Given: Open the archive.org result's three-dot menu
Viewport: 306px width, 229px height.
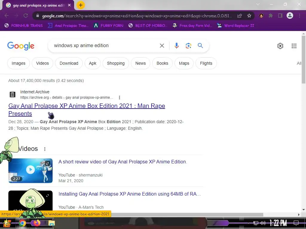Looking at the screenshot, I should click(x=120, y=98).
